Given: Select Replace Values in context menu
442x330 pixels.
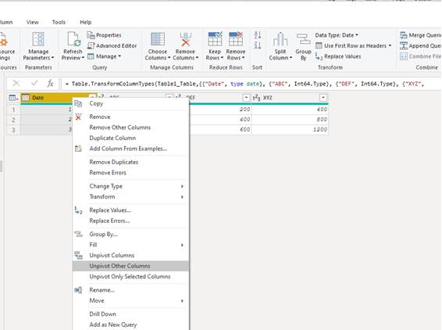Looking at the screenshot, I should [130, 210].
